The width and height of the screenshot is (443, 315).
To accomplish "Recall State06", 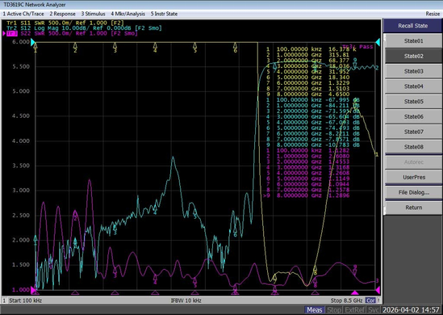I will point(413,116).
